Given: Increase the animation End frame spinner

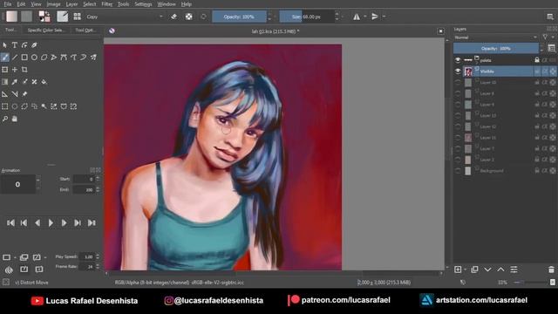Looking at the screenshot, I should 98,188.
